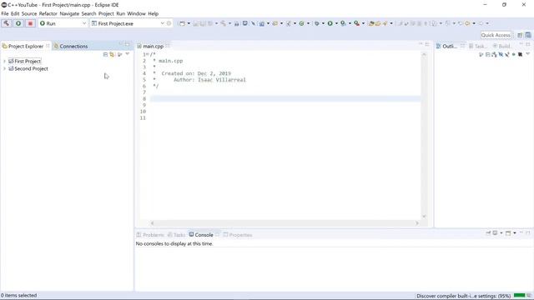Image resolution: width=534 pixels, height=300 pixels.
Task: Click the red Stop button in launch bar
Action: click(x=30, y=23)
